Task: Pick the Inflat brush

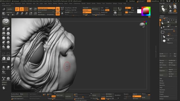Action: pyautogui.click(x=4, y=43)
